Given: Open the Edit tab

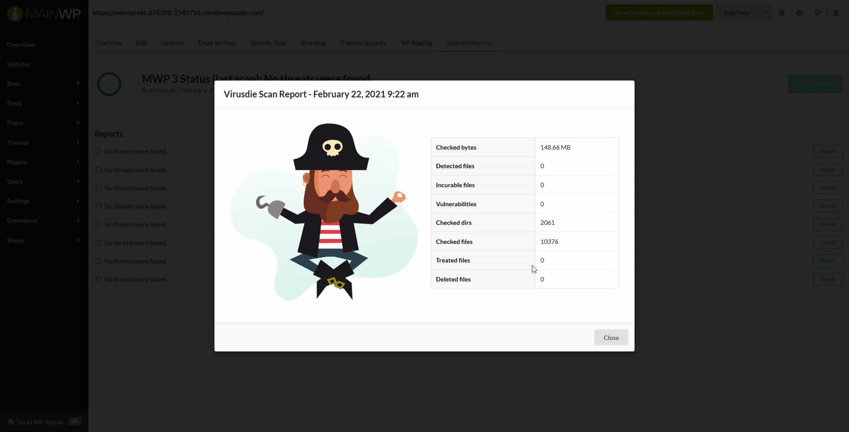Looking at the screenshot, I should pyautogui.click(x=141, y=43).
